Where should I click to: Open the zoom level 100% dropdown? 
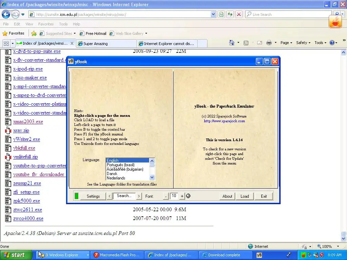click(338, 246)
